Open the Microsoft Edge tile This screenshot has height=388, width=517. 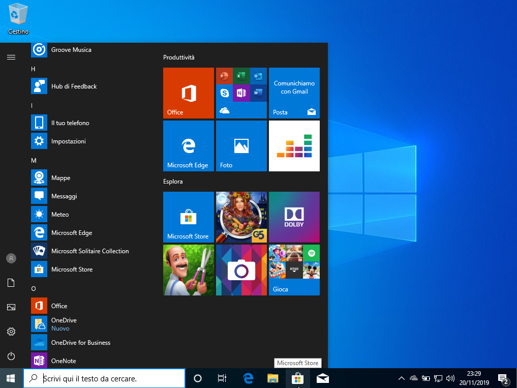pos(189,146)
